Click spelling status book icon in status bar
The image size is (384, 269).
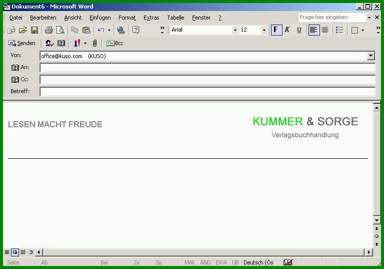288,262
